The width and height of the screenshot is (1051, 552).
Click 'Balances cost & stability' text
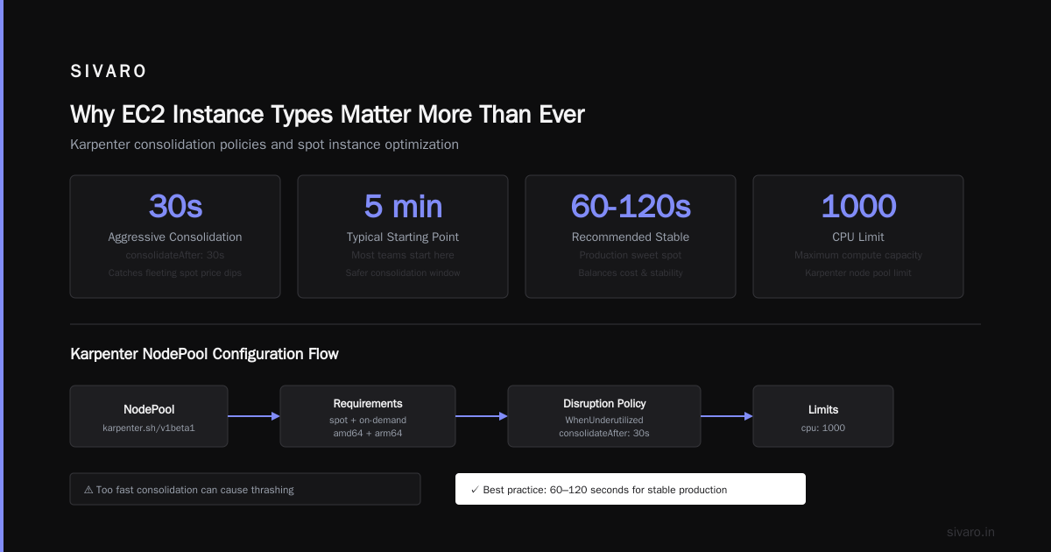click(x=631, y=272)
